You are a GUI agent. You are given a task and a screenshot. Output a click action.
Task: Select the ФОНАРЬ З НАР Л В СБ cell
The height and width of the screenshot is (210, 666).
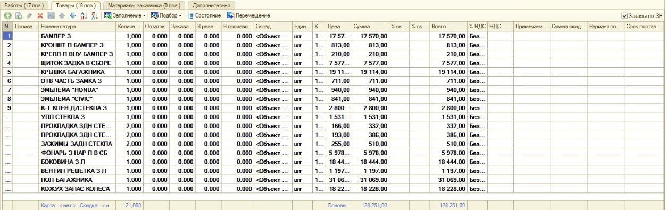(77, 153)
